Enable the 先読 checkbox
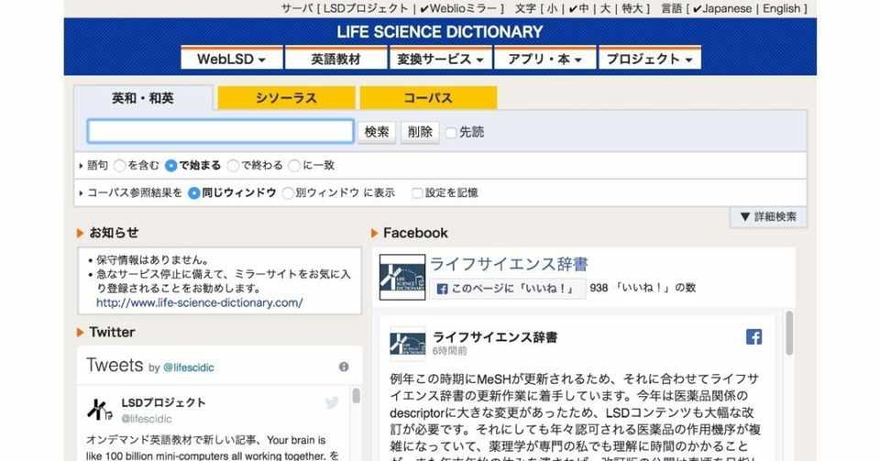Screen dimensions: 880x461 [x=451, y=132]
